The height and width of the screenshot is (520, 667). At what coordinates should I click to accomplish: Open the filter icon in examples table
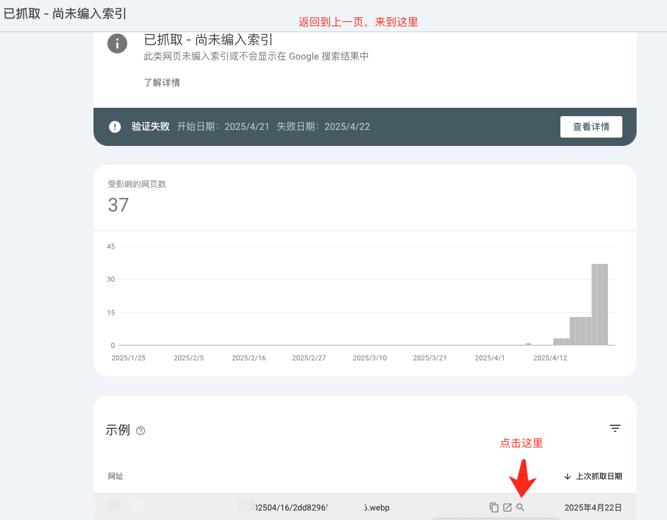click(615, 428)
